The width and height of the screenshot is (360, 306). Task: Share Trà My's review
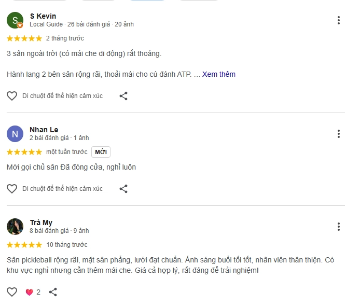(53, 292)
